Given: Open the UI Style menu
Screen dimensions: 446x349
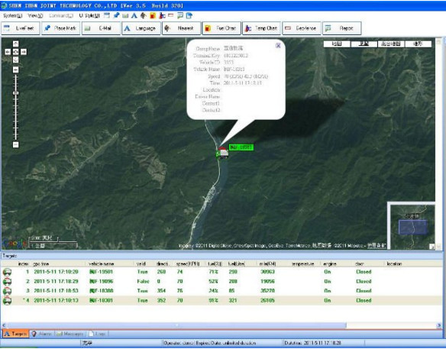Looking at the screenshot, I should 89,15.
